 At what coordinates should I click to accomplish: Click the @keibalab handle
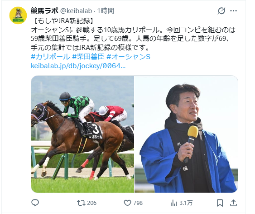tap(76, 11)
